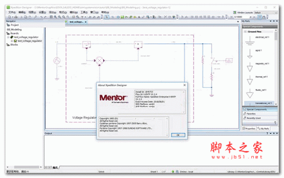
Task: Close the About Xpedition Designer dialog
Action: coord(185,85)
